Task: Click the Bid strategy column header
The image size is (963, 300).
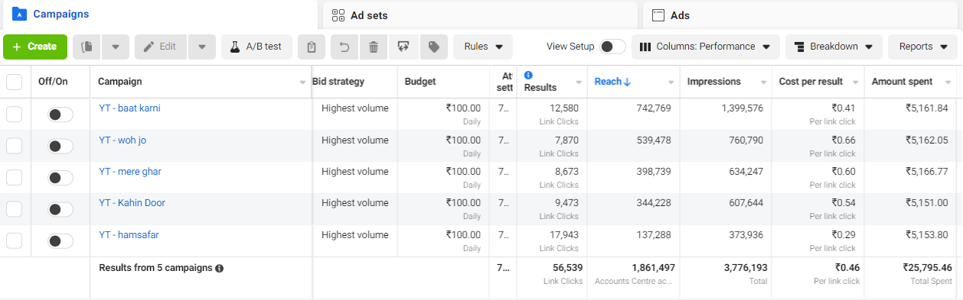Action: pyautogui.click(x=338, y=82)
